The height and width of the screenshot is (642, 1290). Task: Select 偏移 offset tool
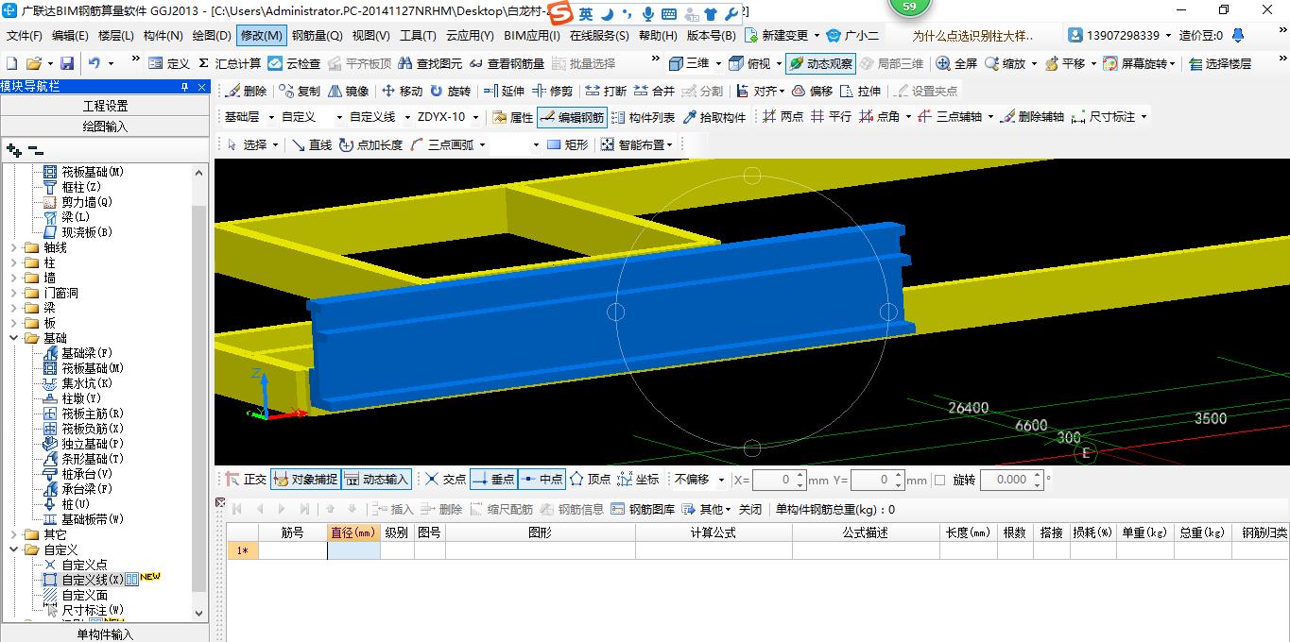(x=813, y=92)
